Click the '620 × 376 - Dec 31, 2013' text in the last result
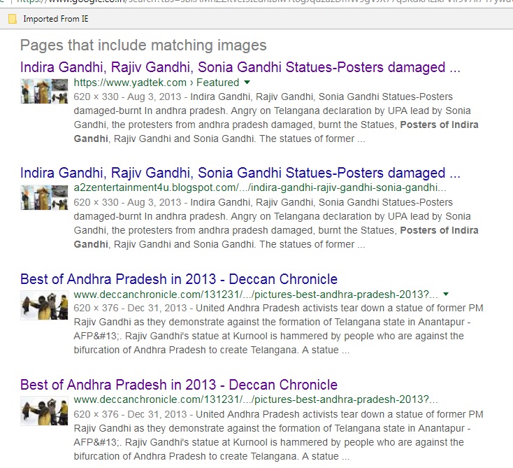Viewport: 513px width, 468px height. click(130, 414)
